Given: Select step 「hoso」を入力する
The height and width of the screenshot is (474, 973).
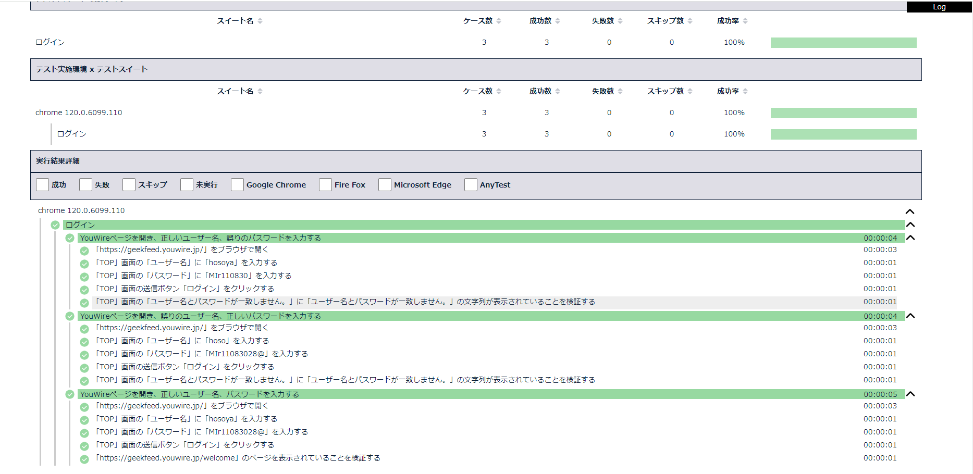Looking at the screenshot, I should tap(181, 341).
